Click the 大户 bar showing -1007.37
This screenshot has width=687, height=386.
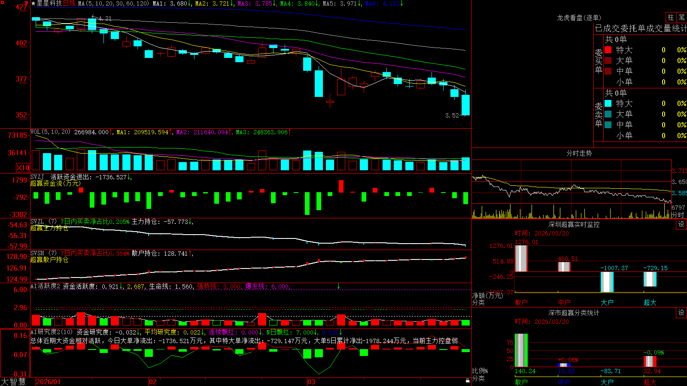(607, 282)
